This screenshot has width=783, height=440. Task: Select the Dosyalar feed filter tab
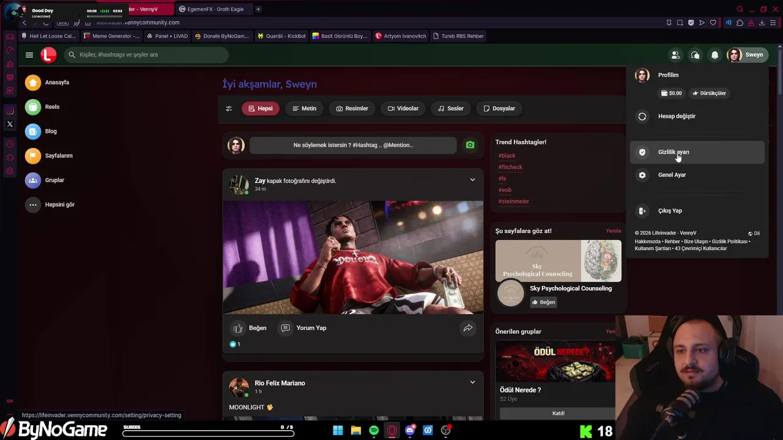pos(499,109)
